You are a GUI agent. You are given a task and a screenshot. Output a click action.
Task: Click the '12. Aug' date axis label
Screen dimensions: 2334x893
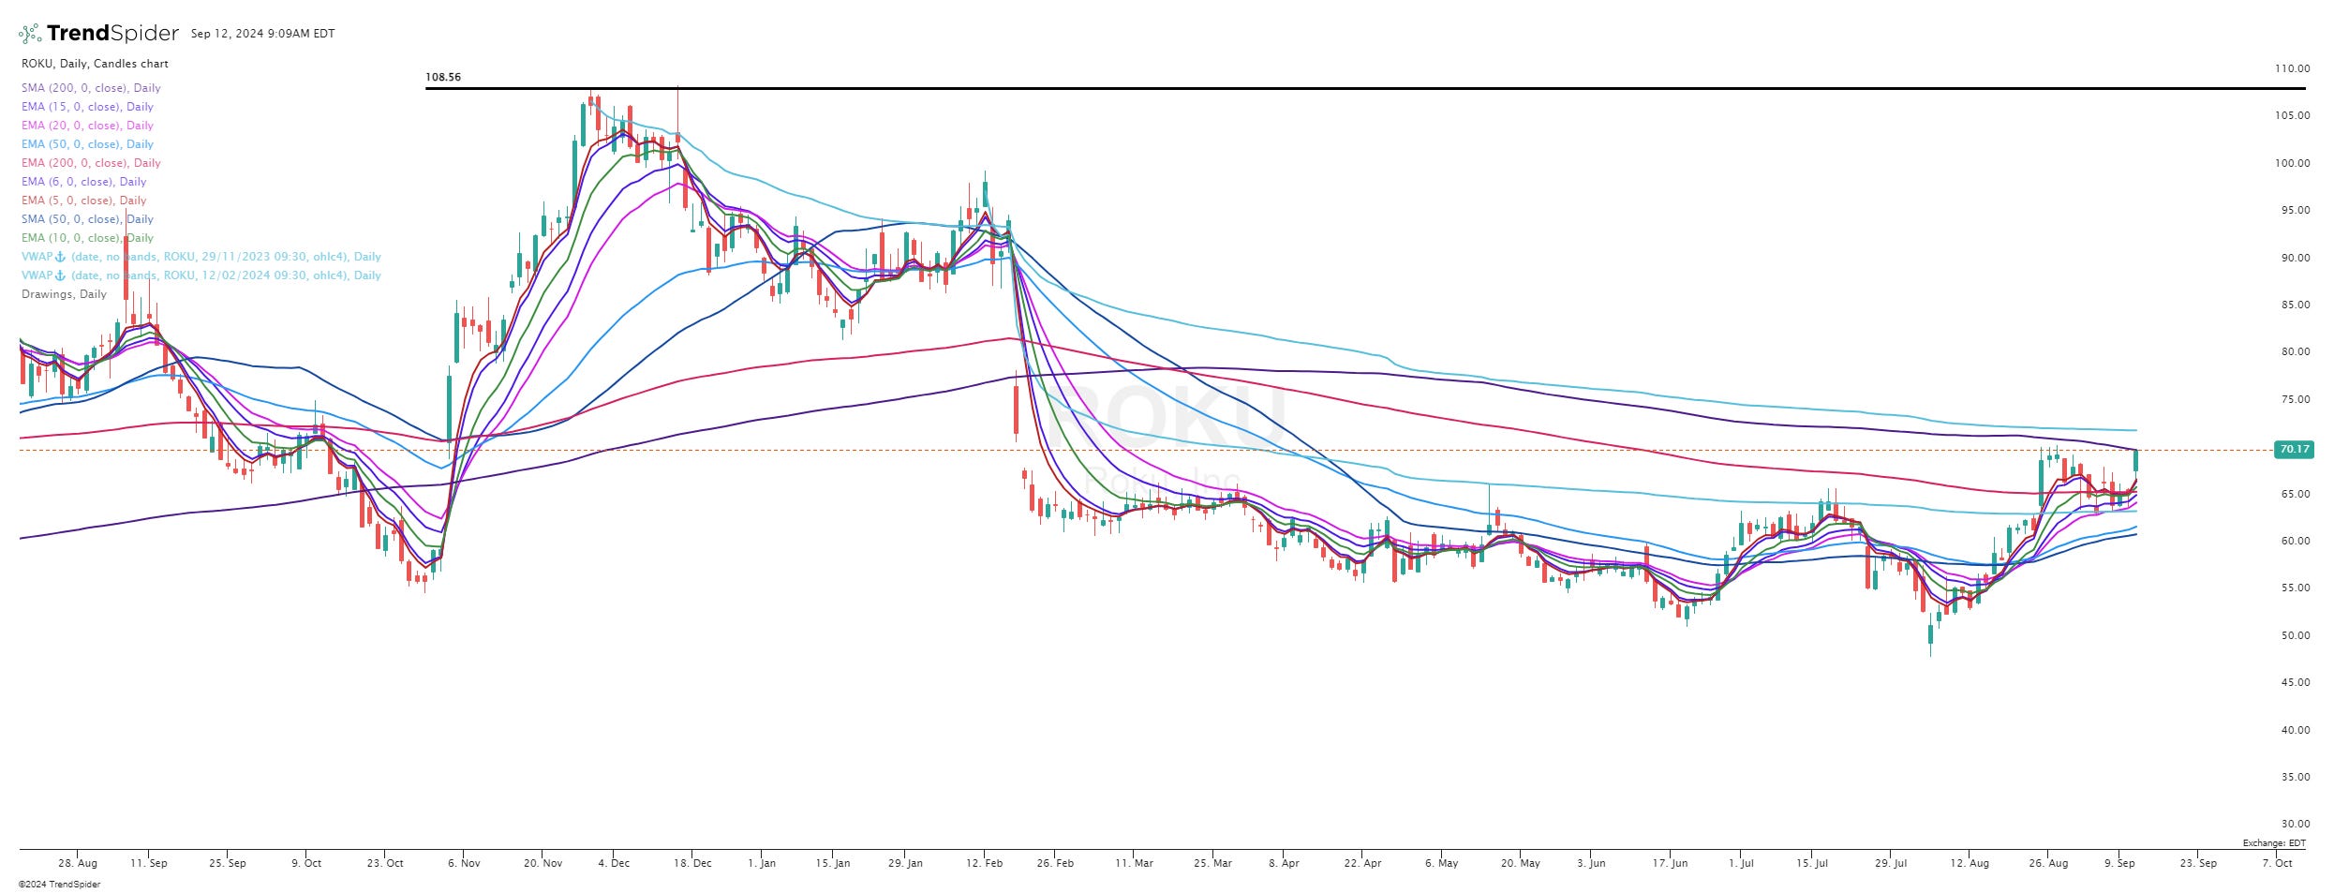(x=1970, y=863)
